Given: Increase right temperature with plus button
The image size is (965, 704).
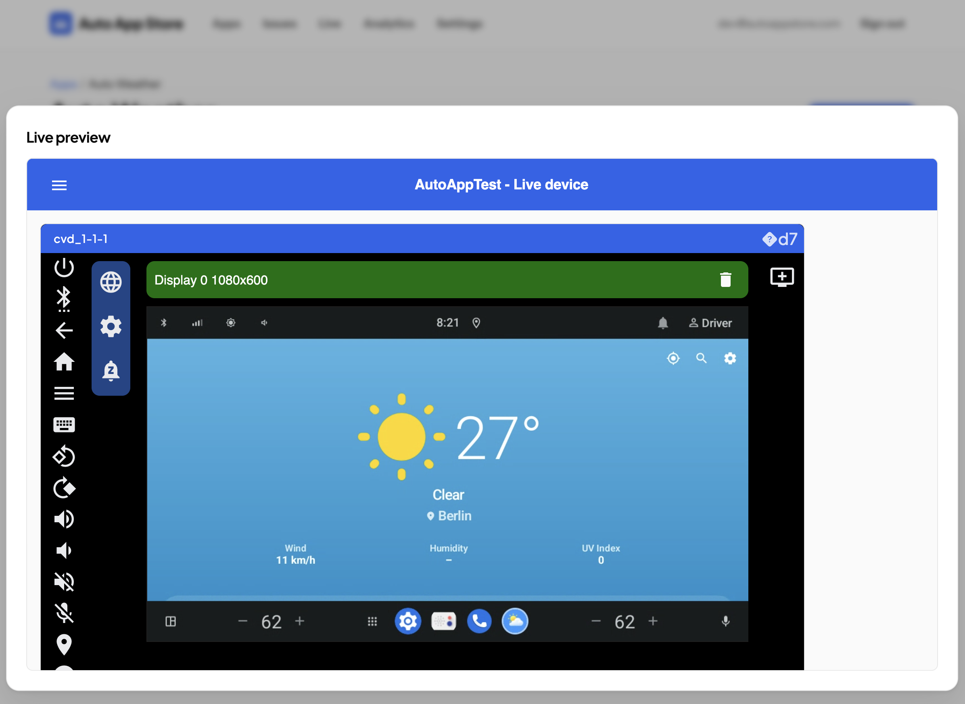Looking at the screenshot, I should tap(653, 621).
